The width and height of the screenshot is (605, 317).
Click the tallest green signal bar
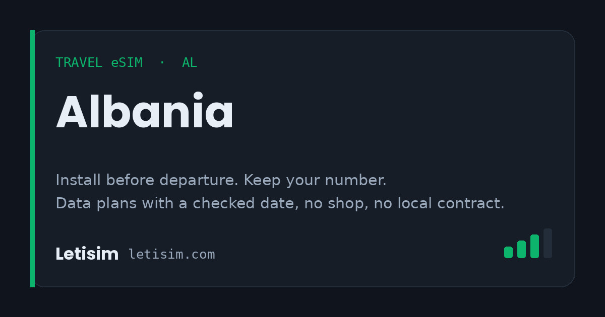[x=534, y=246]
